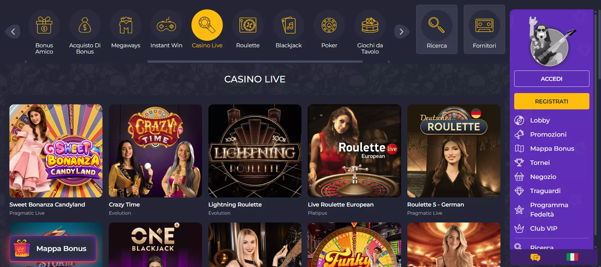This screenshot has width=601, height=267.
Task: Open the Instant Win gamepad icon
Action: tap(166, 25)
